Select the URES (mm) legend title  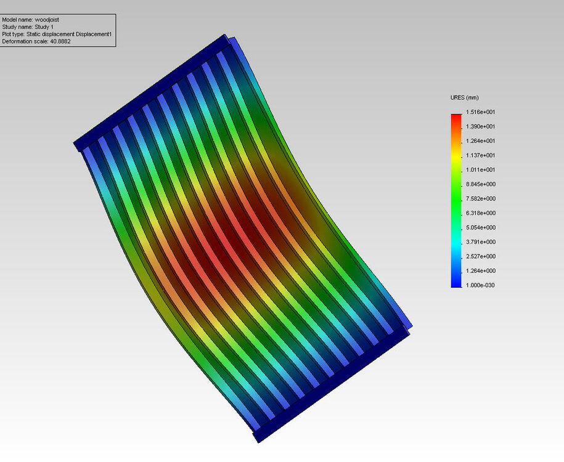pos(464,97)
